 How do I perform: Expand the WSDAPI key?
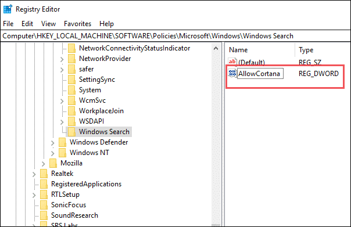[62, 122]
